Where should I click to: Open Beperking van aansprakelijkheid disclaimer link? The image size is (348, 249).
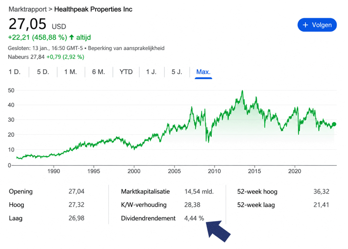pos(126,48)
